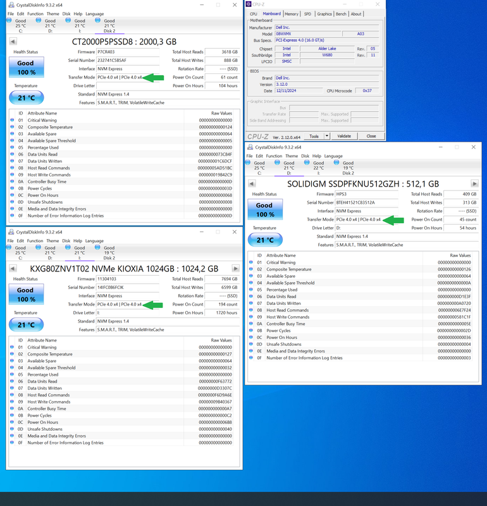Click Good 100% health button, CT2000P5PSSD8 window

point(26,67)
